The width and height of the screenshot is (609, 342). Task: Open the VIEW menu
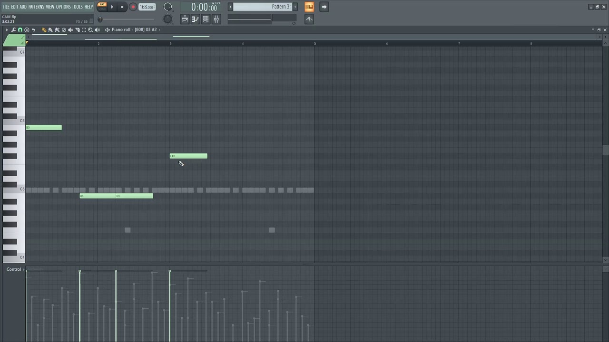(50, 7)
